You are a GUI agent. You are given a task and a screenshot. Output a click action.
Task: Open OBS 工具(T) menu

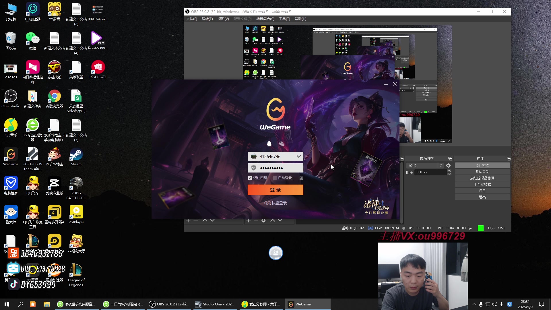(284, 19)
